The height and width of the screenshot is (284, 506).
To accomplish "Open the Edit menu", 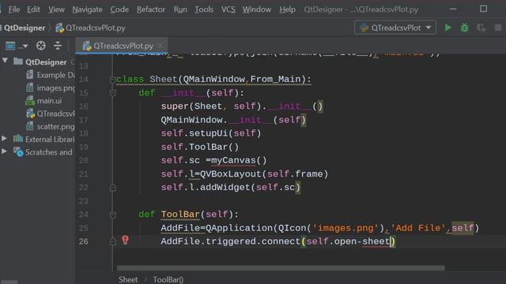I will coord(33,9).
